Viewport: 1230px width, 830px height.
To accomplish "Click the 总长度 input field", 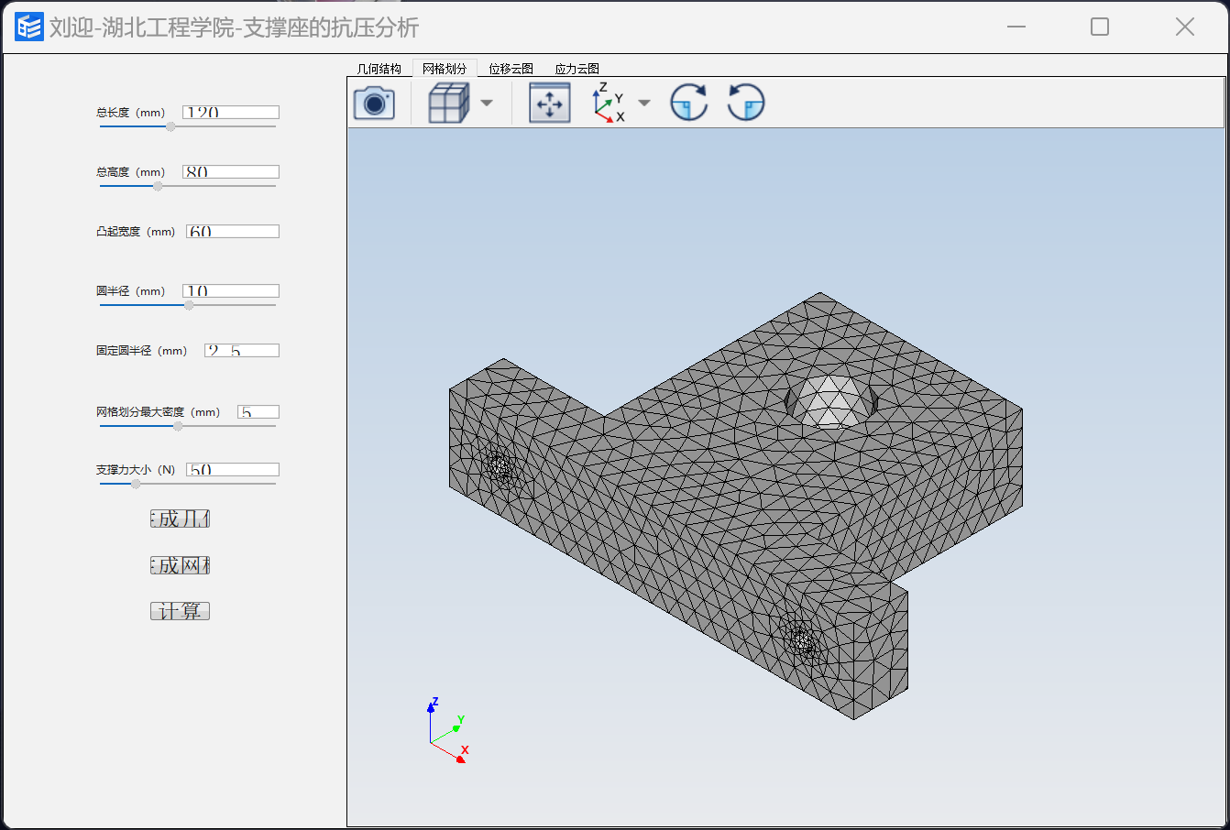I will [231, 112].
